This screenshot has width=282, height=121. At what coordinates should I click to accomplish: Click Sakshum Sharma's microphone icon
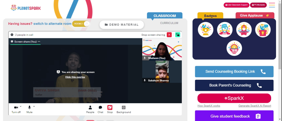(145, 80)
